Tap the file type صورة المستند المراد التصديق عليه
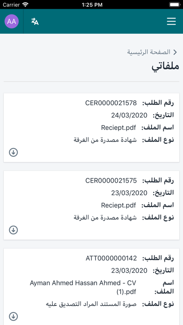 [x=91, y=304]
